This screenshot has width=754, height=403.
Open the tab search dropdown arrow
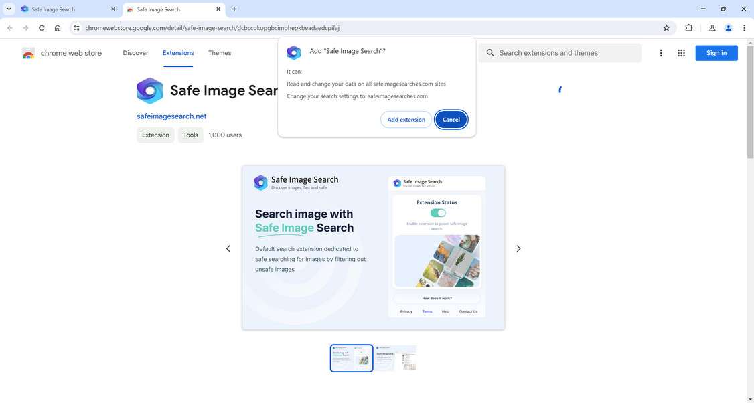tap(9, 9)
